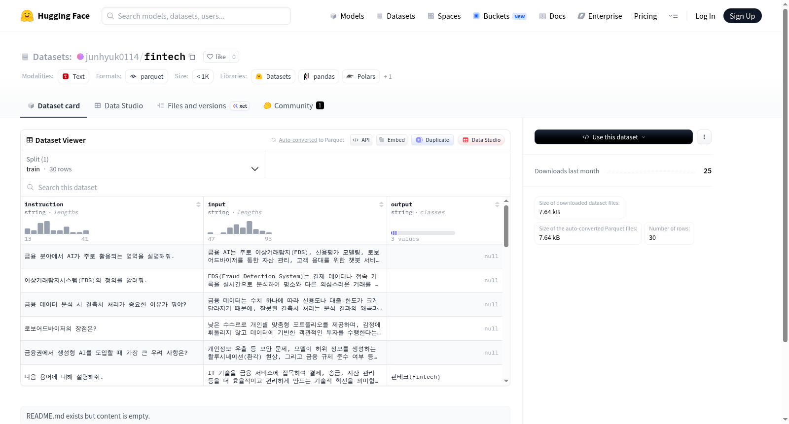789x424 pixels.
Task: Click the Sign Up button
Action: (x=742, y=16)
